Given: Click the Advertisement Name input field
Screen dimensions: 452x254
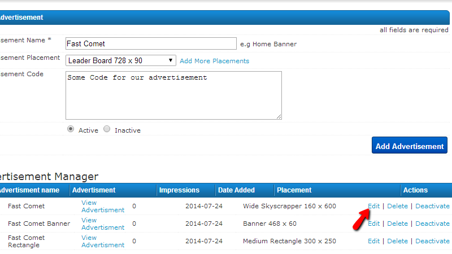Looking at the screenshot, I should 151,43.
